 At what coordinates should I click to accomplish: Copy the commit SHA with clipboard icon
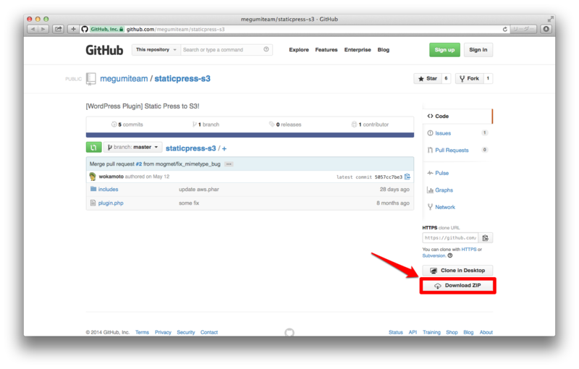pyautogui.click(x=407, y=177)
